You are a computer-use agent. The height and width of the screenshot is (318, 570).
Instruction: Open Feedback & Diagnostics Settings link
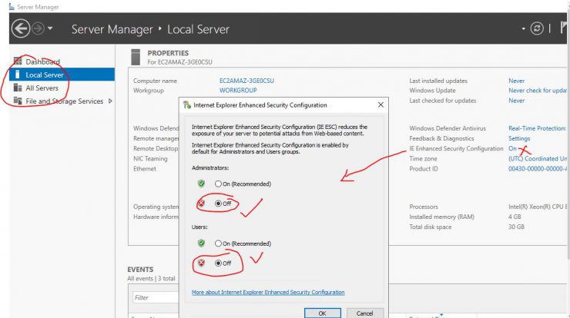point(519,138)
